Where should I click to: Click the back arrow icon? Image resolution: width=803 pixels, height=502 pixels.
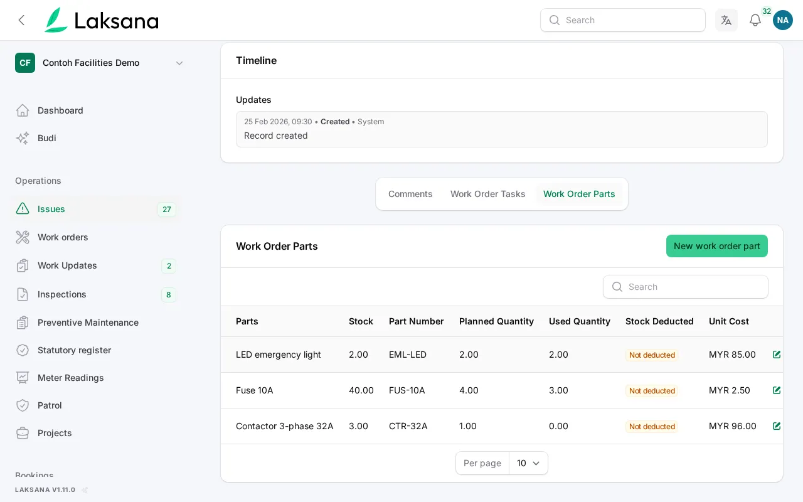(21, 20)
